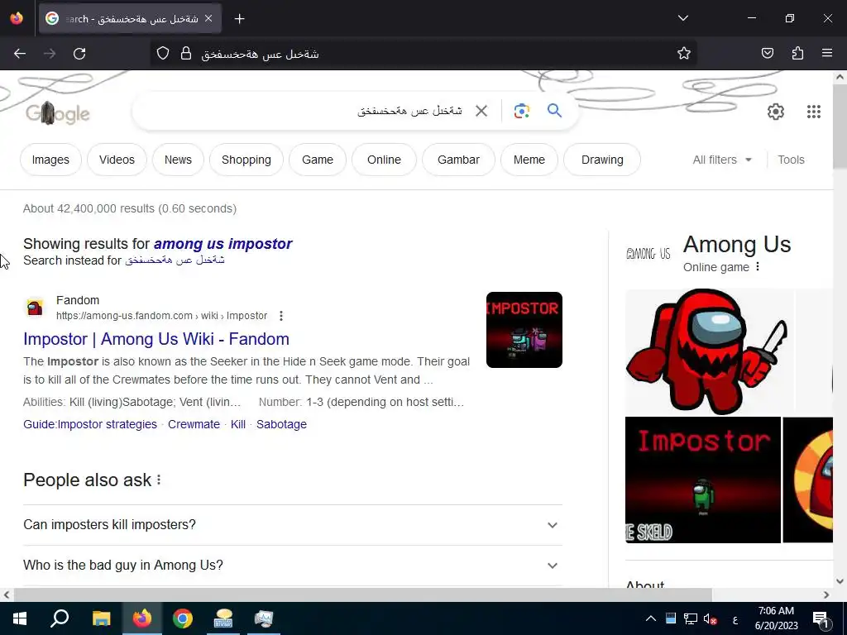Open the Google apps grid
This screenshot has width=847, height=635.
pos(814,112)
